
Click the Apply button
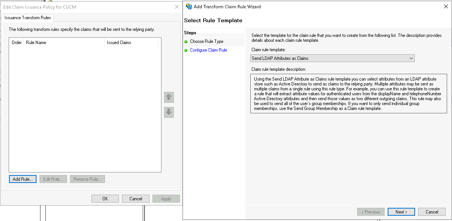pos(166,199)
